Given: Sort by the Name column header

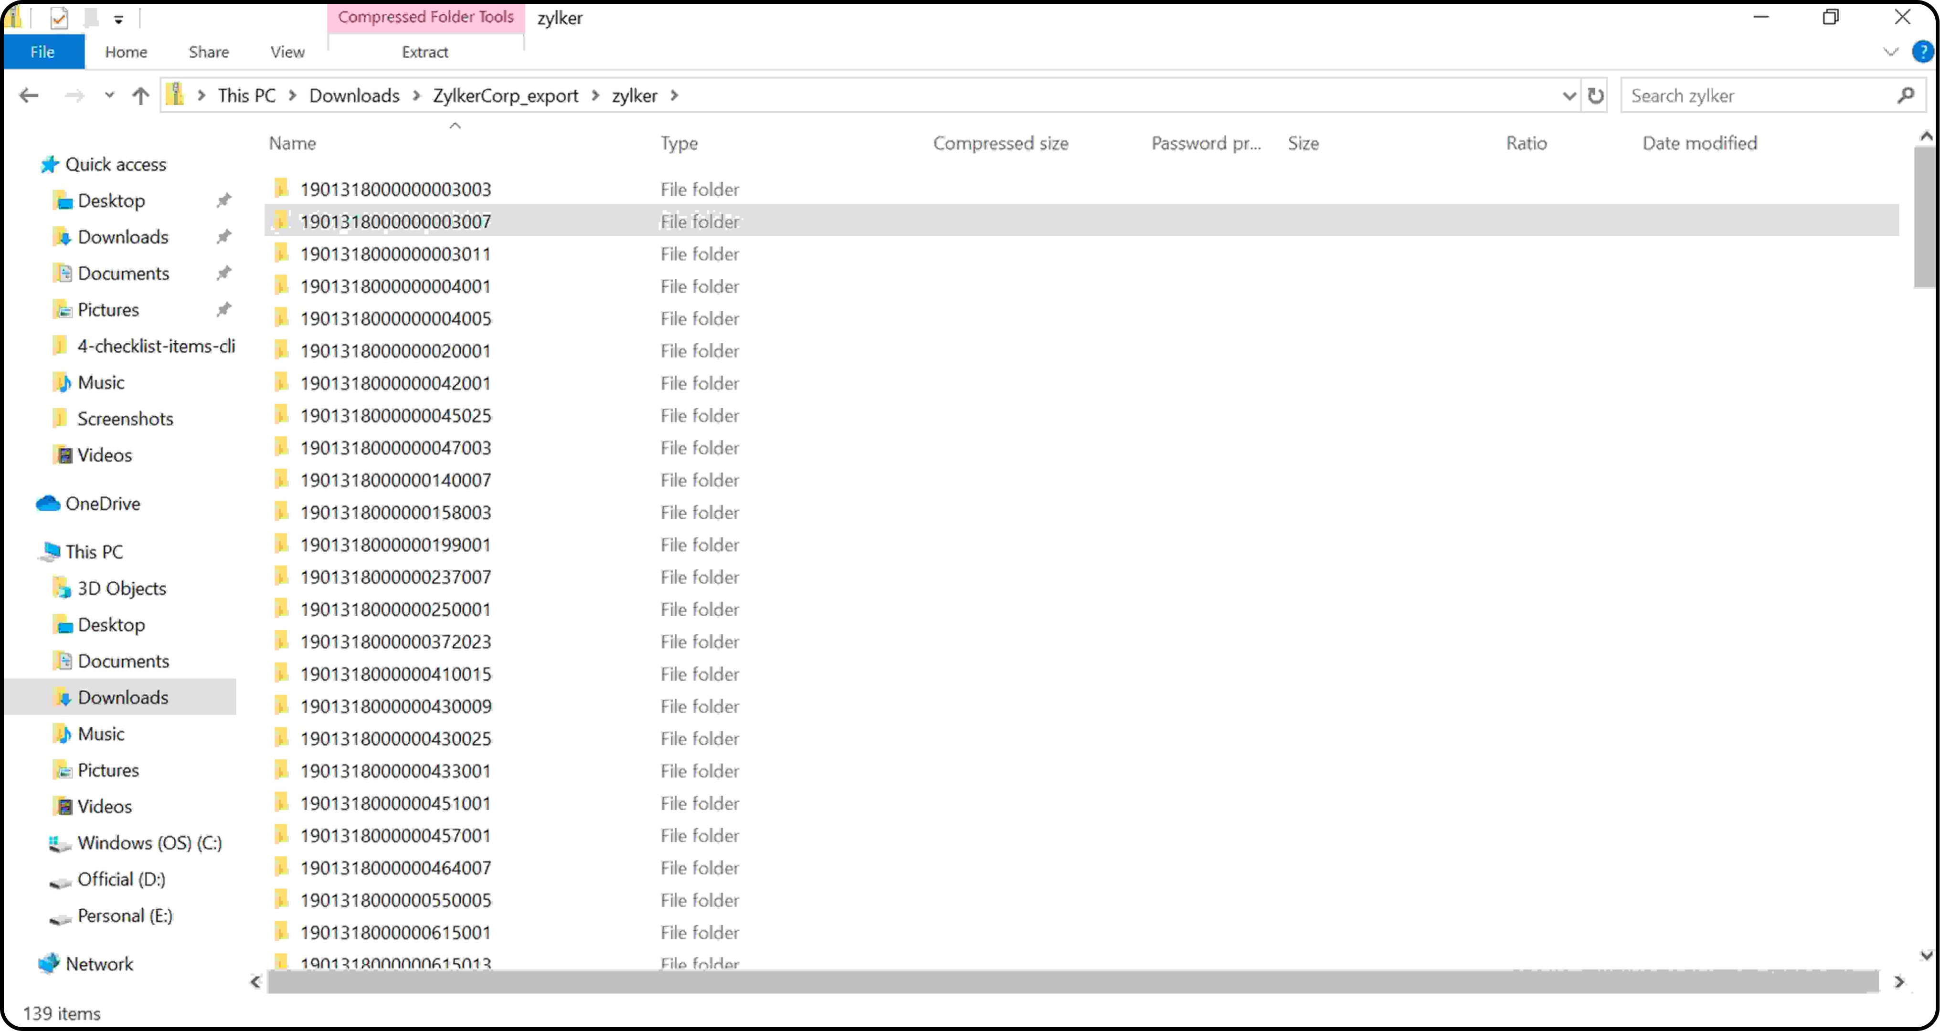Looking at the screenshot, I should click(292, 143).
